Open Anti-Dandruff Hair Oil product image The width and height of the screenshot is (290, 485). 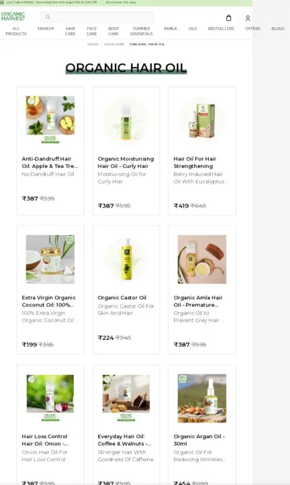tap(50, 120)
